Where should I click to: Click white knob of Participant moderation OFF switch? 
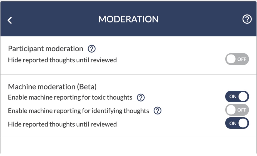pos(231,59)
